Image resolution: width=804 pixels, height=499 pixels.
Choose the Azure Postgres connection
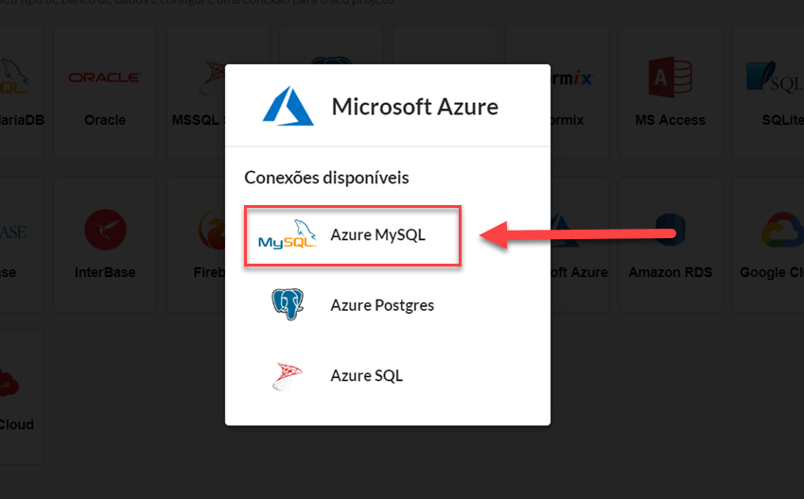point(353,305)
